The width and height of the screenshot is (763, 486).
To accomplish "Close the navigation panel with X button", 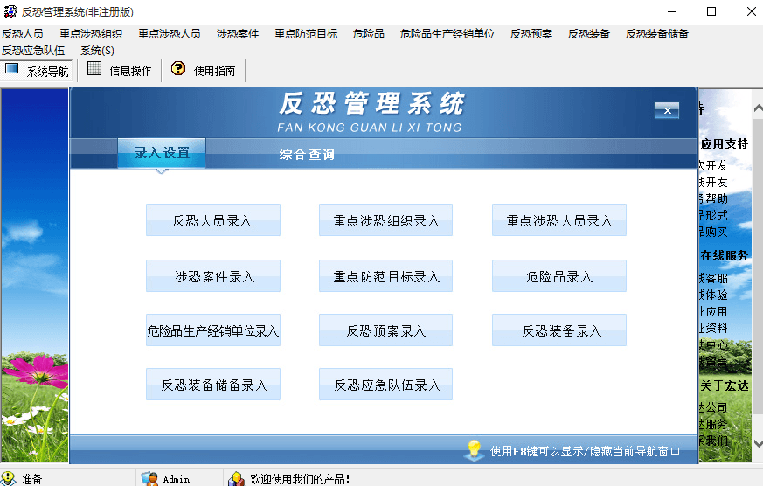I will (666, 110).
